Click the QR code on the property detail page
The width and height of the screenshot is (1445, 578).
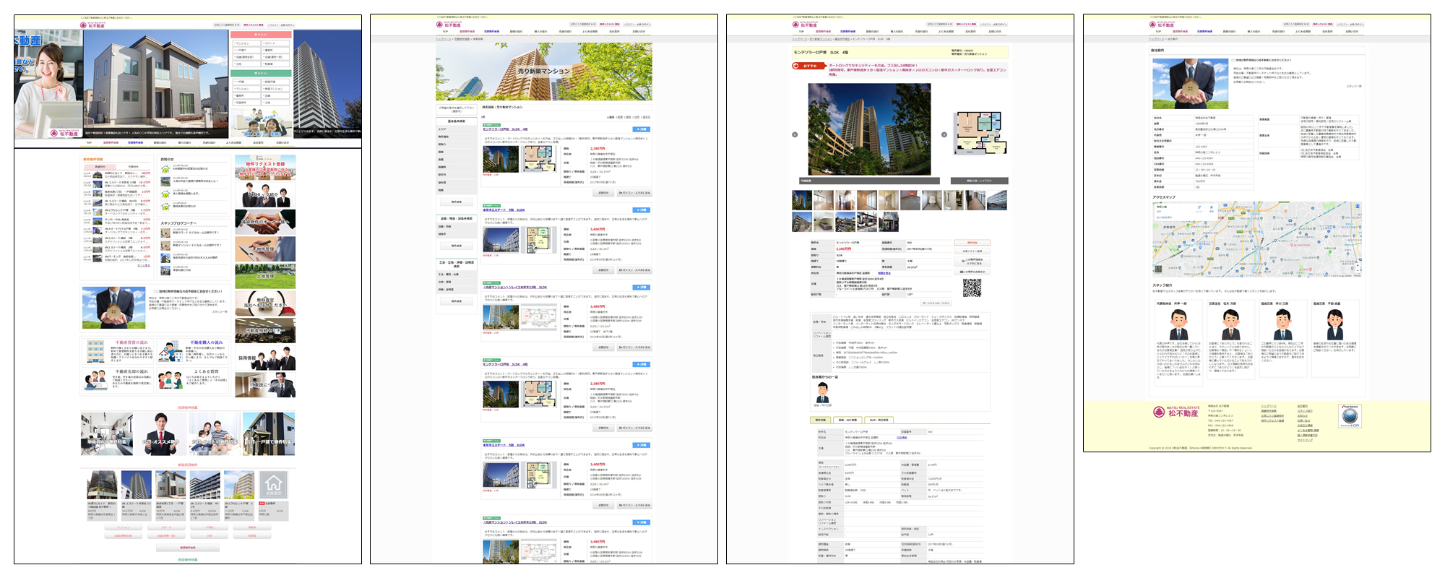click(x=972, y=288)
